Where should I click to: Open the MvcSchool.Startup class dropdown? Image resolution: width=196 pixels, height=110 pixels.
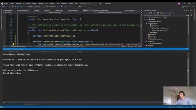72,13
